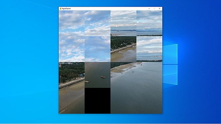Select the top-row horizon tile with distant hills

pos(124,23)
